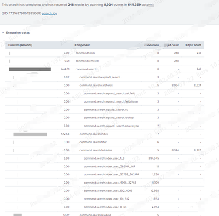Screen dimensions: 219x216
Task: Select command.search.expand_search.fieldaliaser row
Action: [x=111, y=101]
